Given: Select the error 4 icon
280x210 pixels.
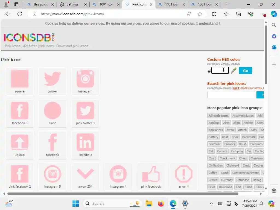Looking at the screenshot, I should click(x=184, y=174).
